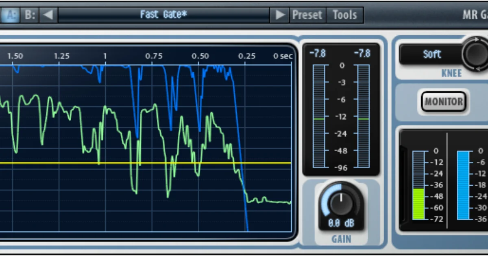Click the left -7.8 peak readout
The height and width of the screenshot is (256, 488).
(x=318, y=54)
